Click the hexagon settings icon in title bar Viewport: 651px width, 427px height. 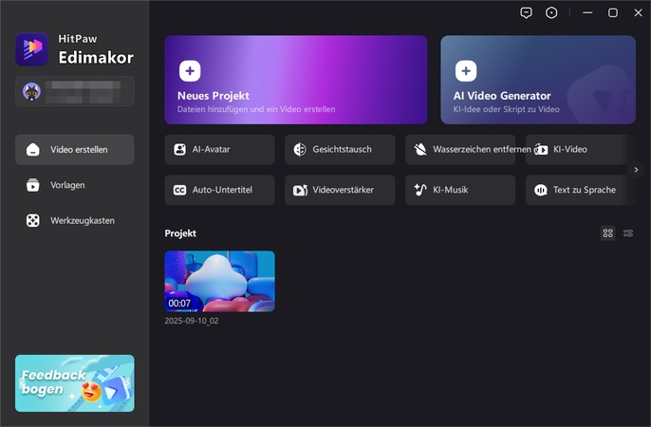tap(552, 12)
